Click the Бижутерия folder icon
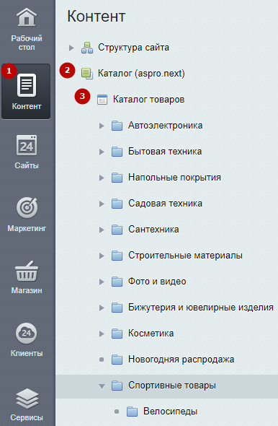 (117, 308)
